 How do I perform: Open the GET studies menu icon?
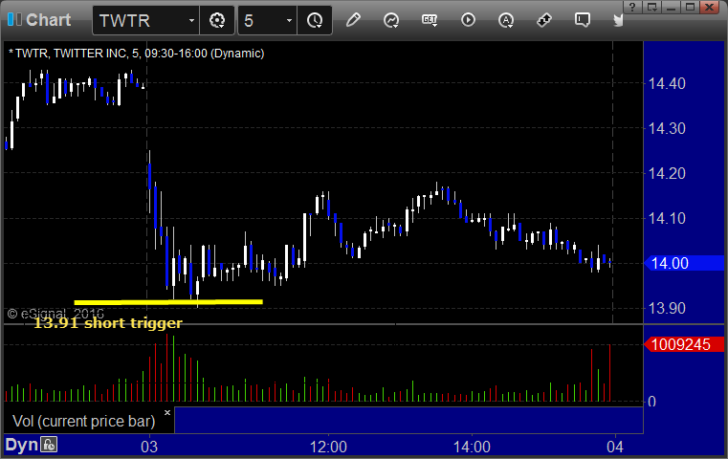(430, 20)
